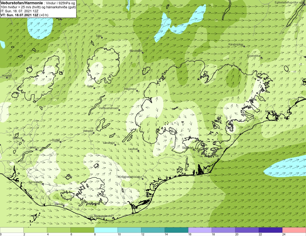Pick the 10–12 m/s legend swatch
The width and height of the screenshot is (306, 236).
129,230
